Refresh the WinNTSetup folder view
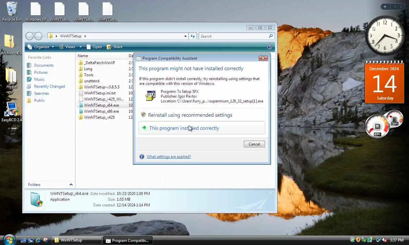Viewport: 409px width, 245px height. click(193, 36)
